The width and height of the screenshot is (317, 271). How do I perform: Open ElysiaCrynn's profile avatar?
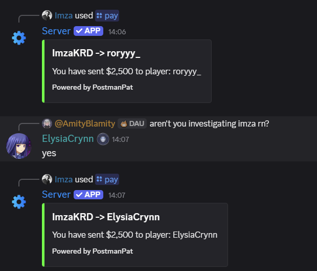[19, 145]
